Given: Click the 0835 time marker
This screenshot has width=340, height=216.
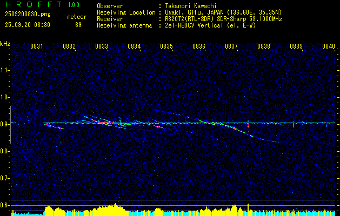Looking at the screenshot, I should (166, 46).
